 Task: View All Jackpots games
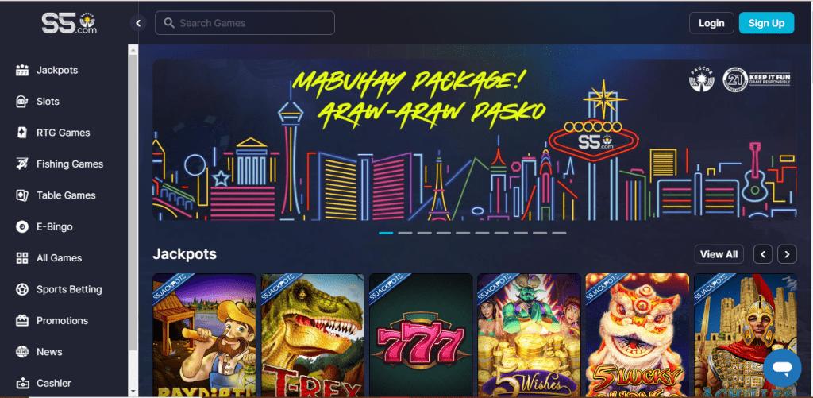[719, 254]
